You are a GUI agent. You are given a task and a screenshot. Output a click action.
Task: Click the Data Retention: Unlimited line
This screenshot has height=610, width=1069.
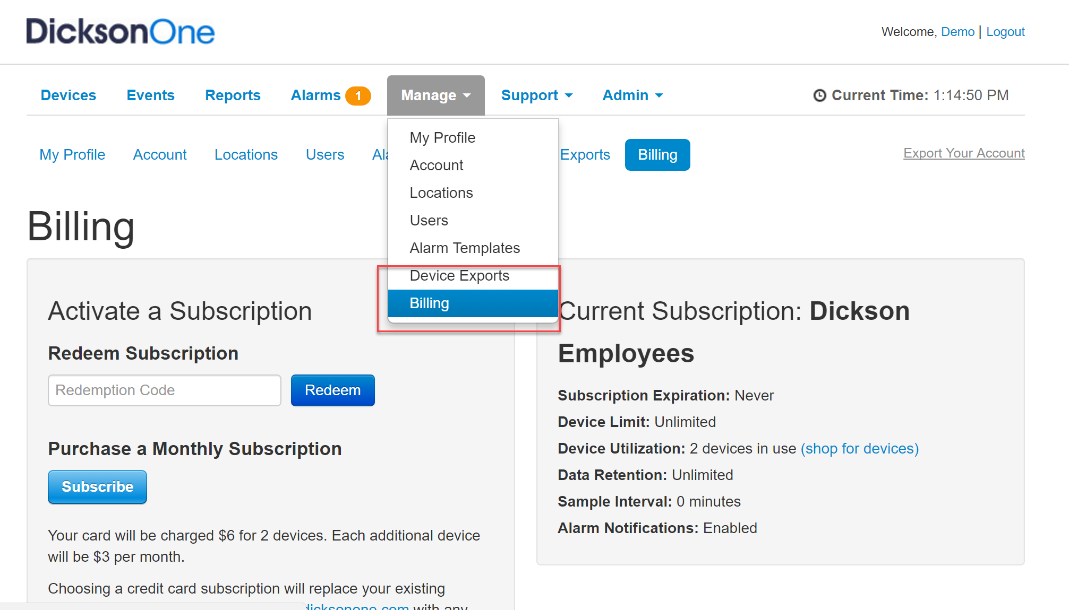coord(645,475)
